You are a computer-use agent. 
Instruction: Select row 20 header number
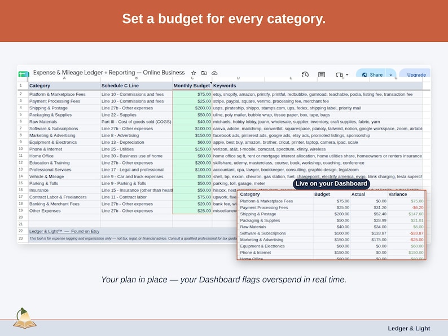point(21,217)
